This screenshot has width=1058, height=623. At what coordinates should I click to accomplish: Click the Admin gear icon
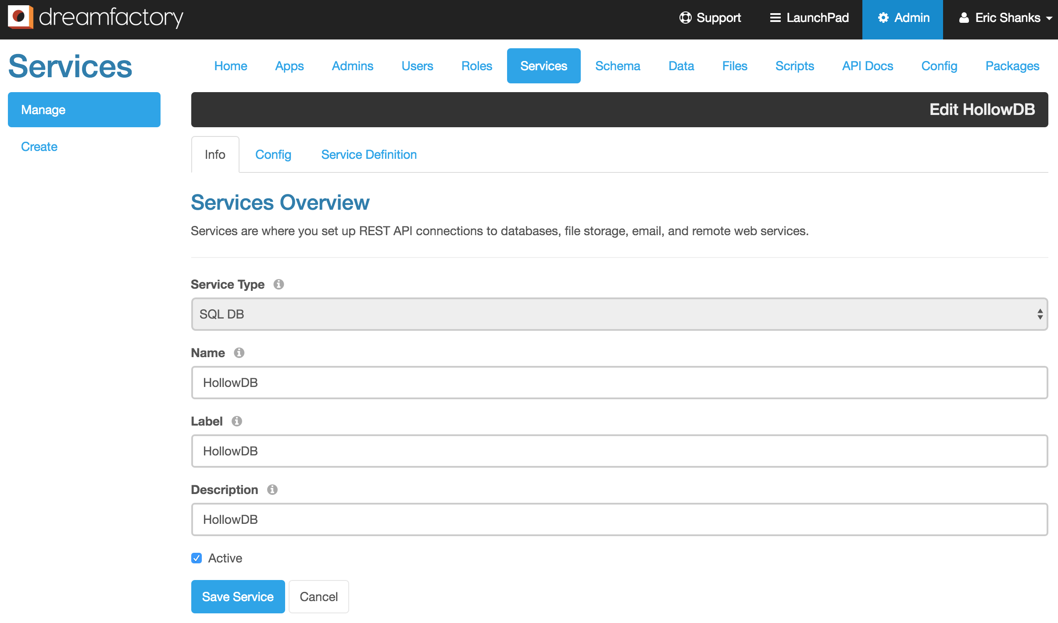coord(883,18)
